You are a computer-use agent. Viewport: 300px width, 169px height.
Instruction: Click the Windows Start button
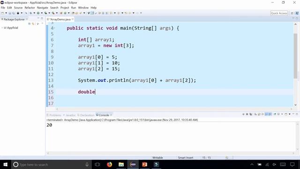[5, 165]
